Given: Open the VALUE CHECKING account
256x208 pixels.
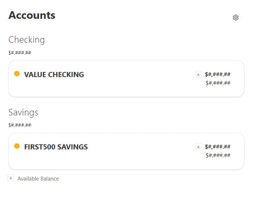Looking at the screenshot, I should (x=54, y=75).
